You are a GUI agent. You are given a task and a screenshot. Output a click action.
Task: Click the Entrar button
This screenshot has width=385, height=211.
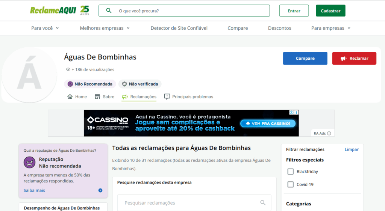[x=294, y=11]
